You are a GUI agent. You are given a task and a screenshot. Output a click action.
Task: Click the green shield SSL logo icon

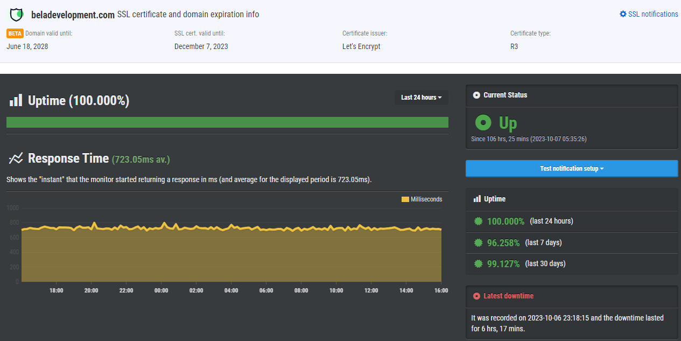tap(17, 15)
